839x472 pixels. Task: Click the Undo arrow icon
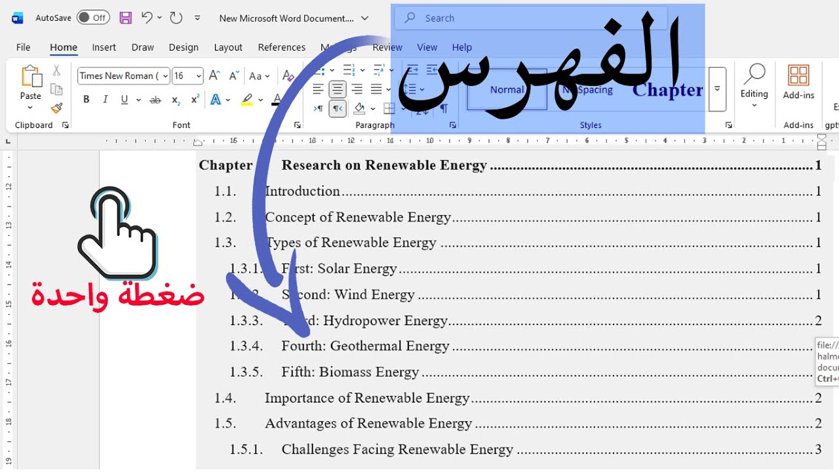coord(147,18)
